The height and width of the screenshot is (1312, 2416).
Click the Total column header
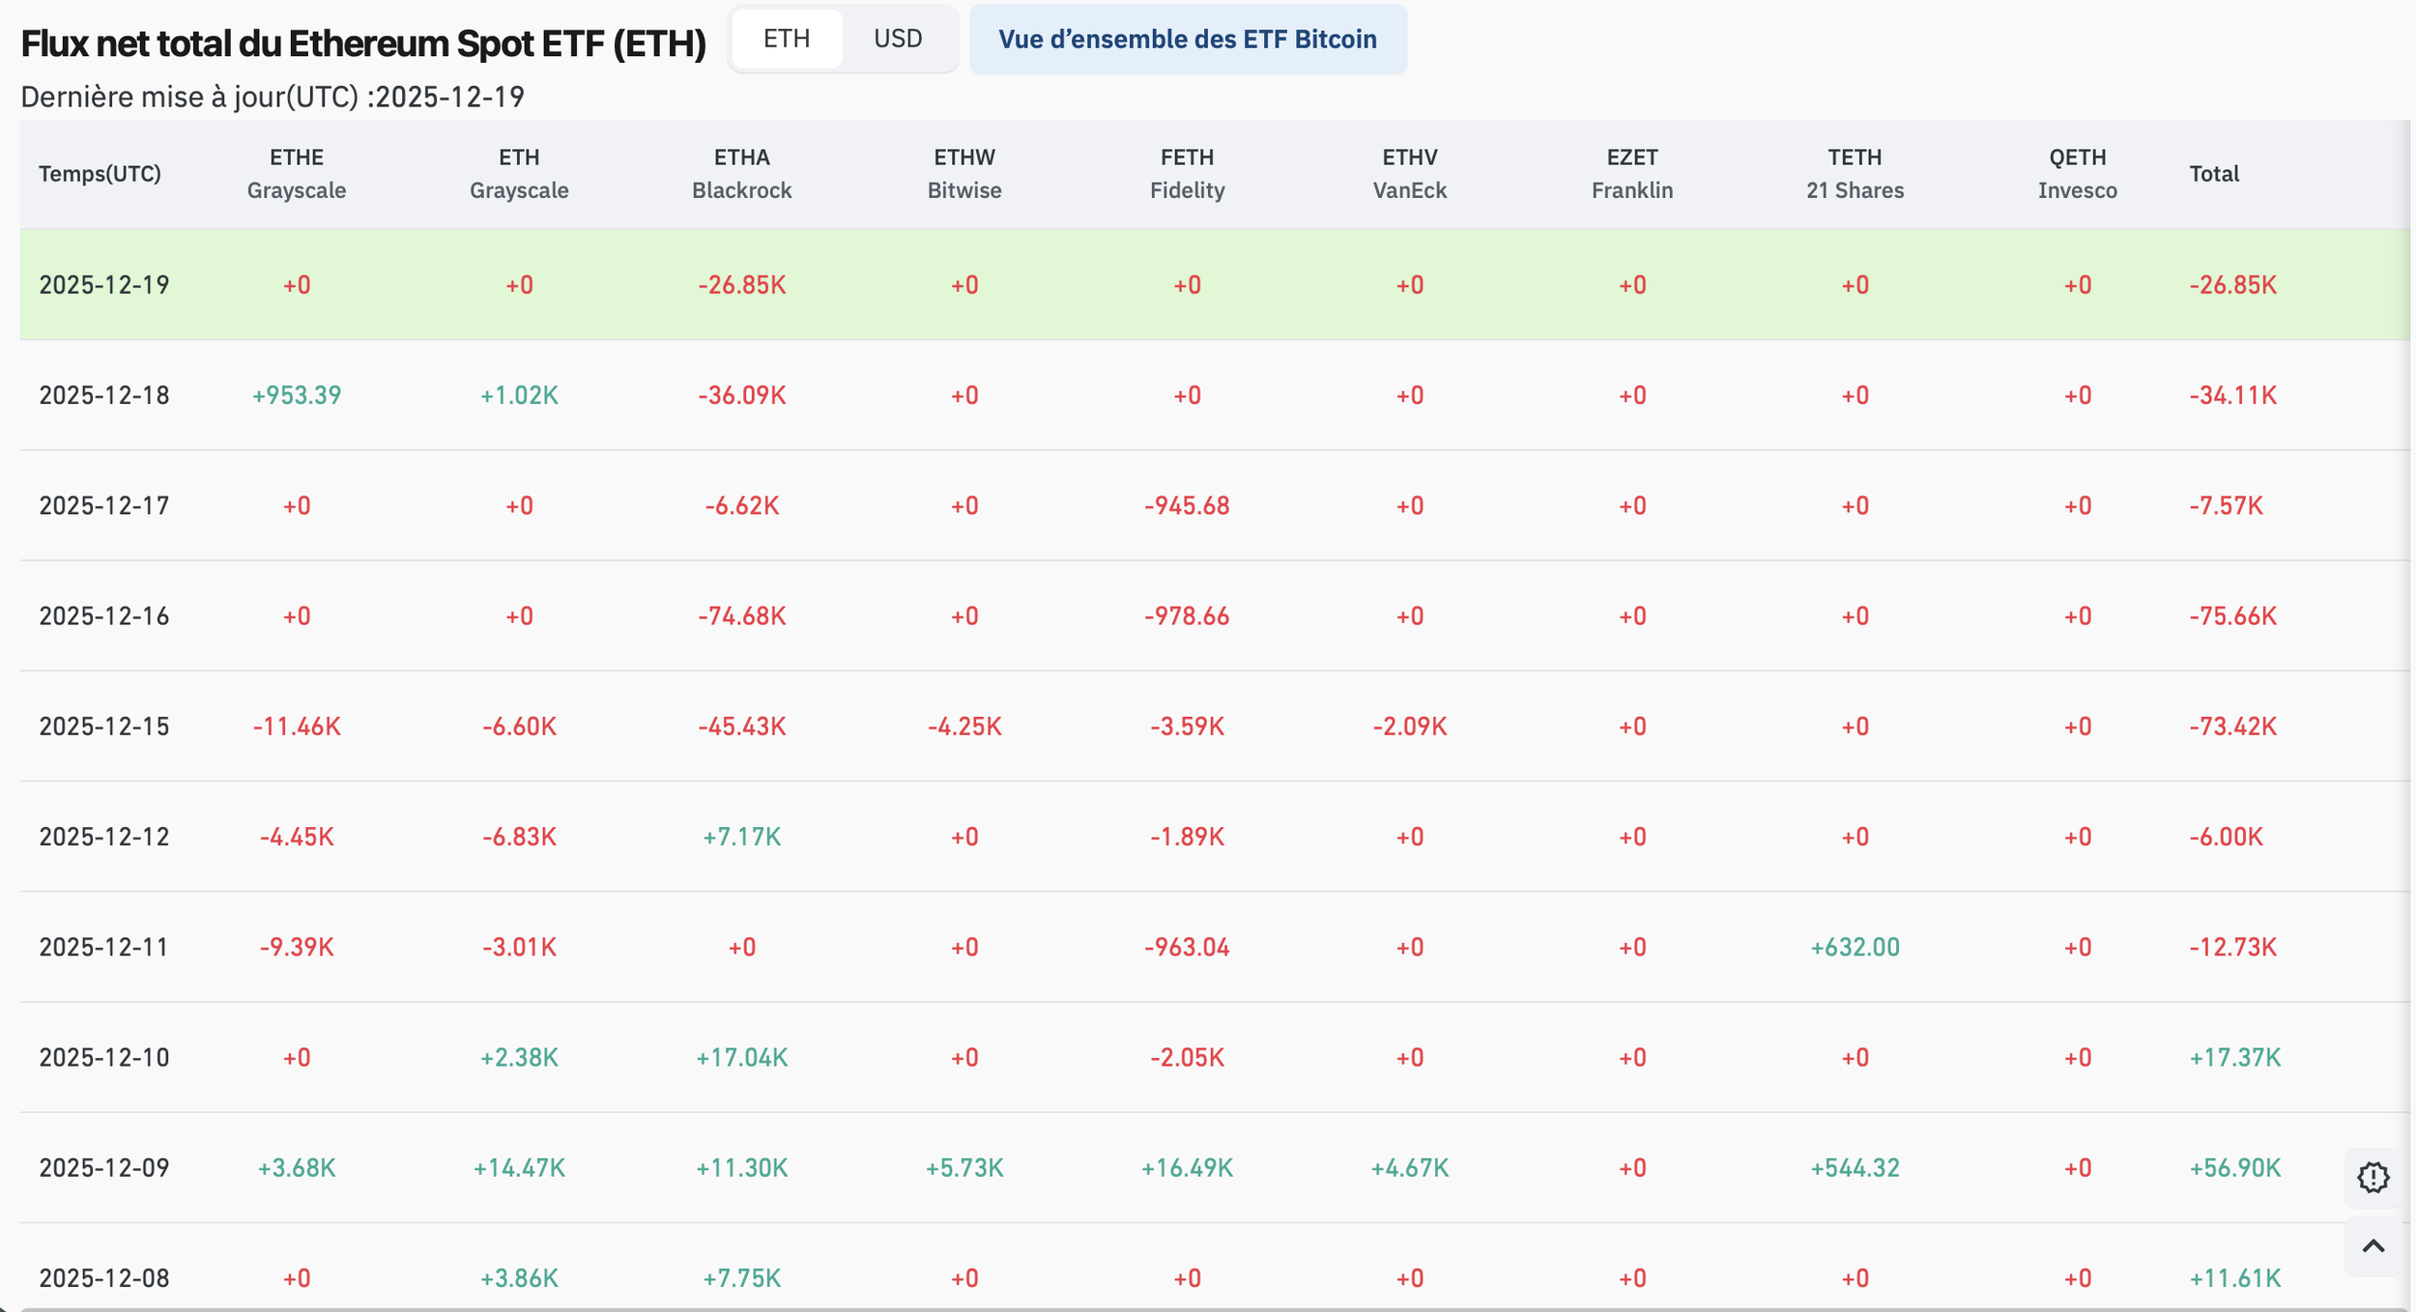click(2213, 174)
